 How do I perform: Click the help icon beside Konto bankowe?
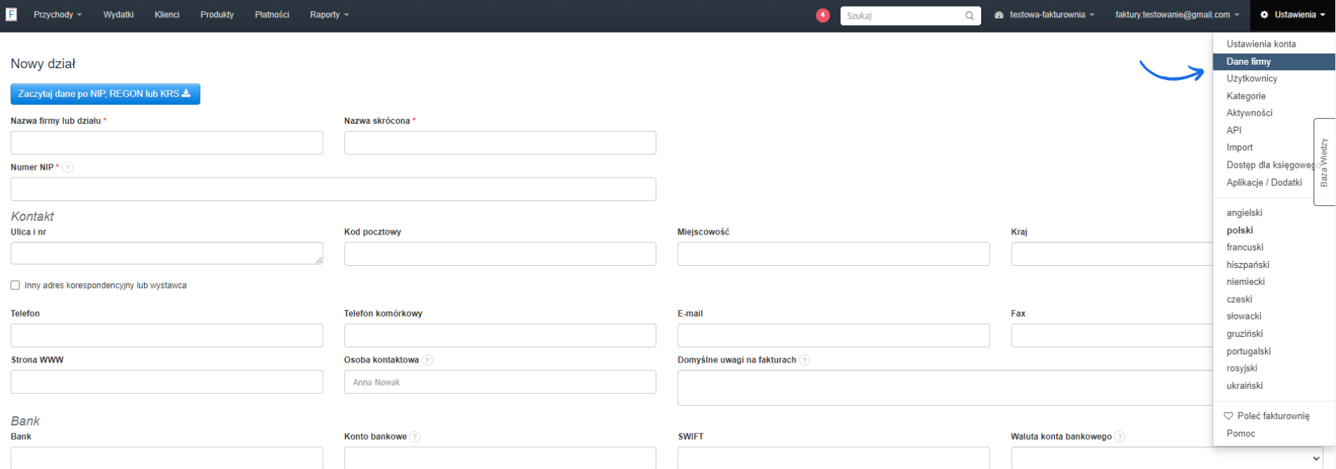click(415, 437)
